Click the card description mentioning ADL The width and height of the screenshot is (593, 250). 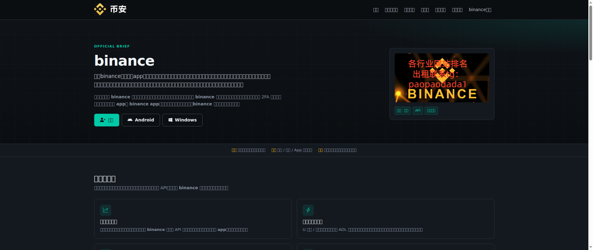[x=363, y=230]
